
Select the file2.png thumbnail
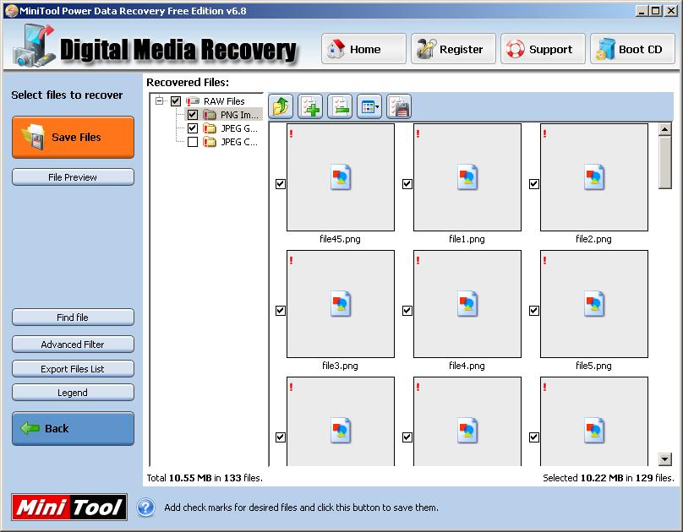click(594, 177)
